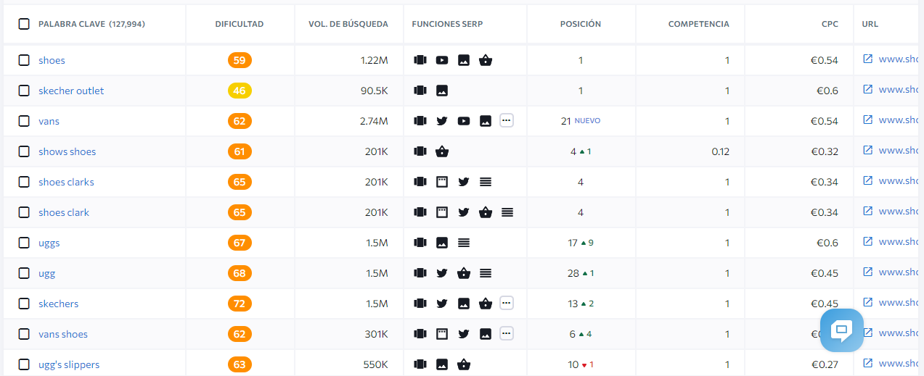Viewport: 924px width, 376px height.
Task: Click the shopping basket icon in shows shoes row
Action: point(442,151)
